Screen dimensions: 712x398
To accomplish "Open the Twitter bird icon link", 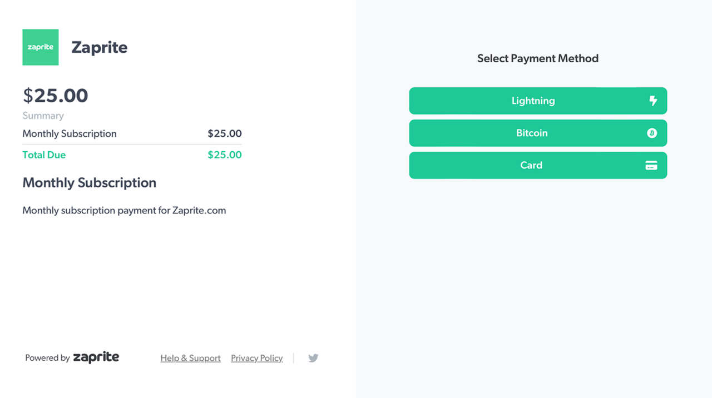I will click(313, 358).
